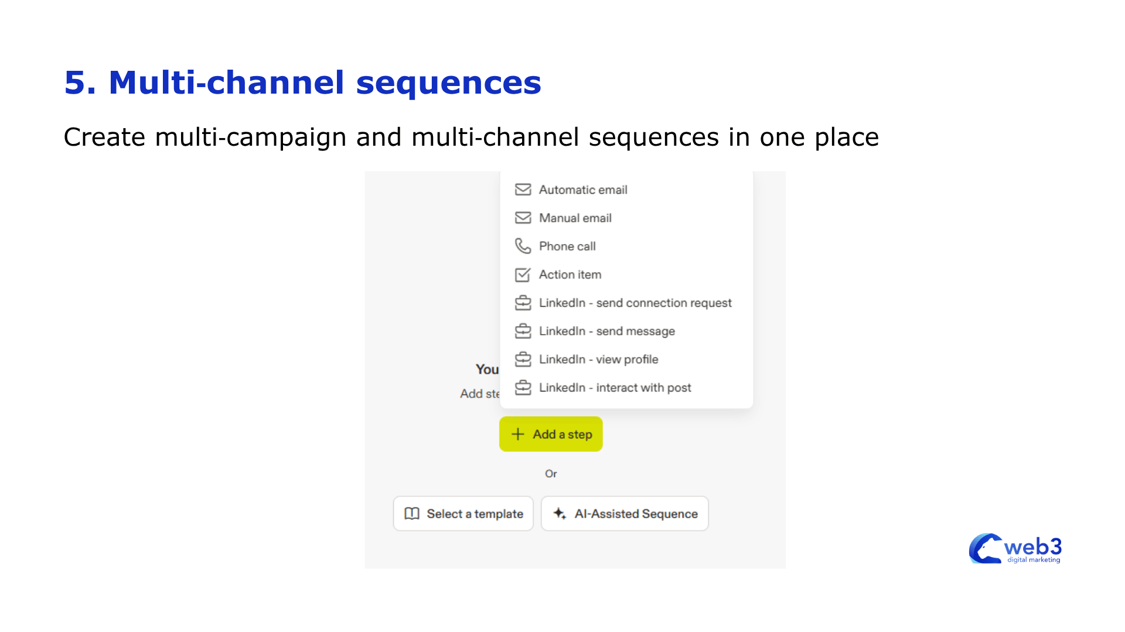
Task: Click the phone handset icon
Action: point(523,246)
